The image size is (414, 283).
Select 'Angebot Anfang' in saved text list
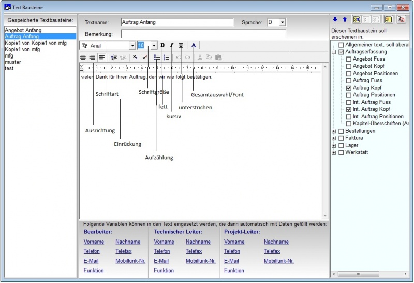tap(23, 30)
